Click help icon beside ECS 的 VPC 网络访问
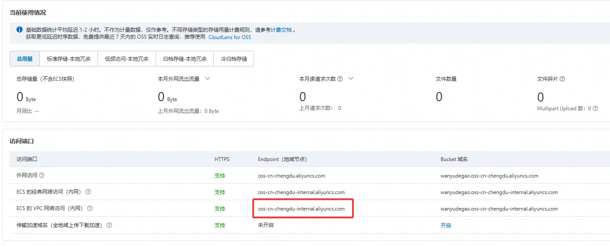The image size is (610, 247). point(90,208)
